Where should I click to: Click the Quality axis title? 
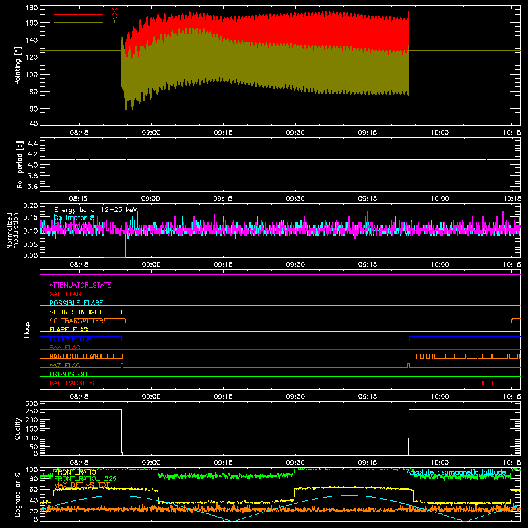18,428
